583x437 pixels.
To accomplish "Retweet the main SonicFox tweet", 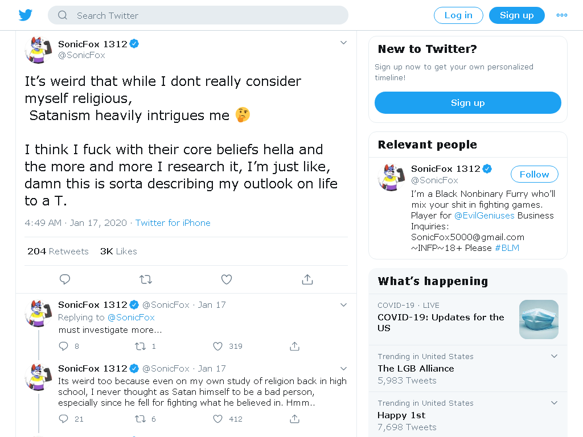I will point(146,279).
